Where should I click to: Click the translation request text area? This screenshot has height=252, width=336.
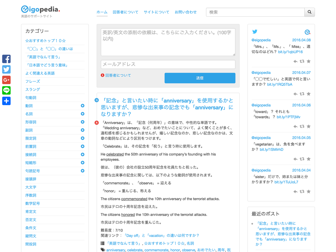point(168,42)
